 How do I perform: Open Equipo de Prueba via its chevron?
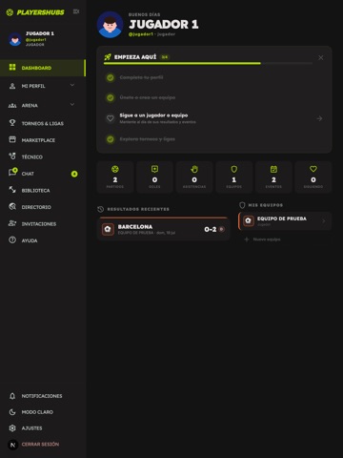click(324, 220)
